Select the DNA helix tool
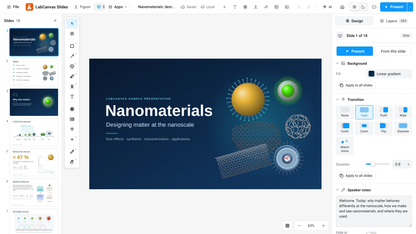416x234 pixels. [72, 86]
